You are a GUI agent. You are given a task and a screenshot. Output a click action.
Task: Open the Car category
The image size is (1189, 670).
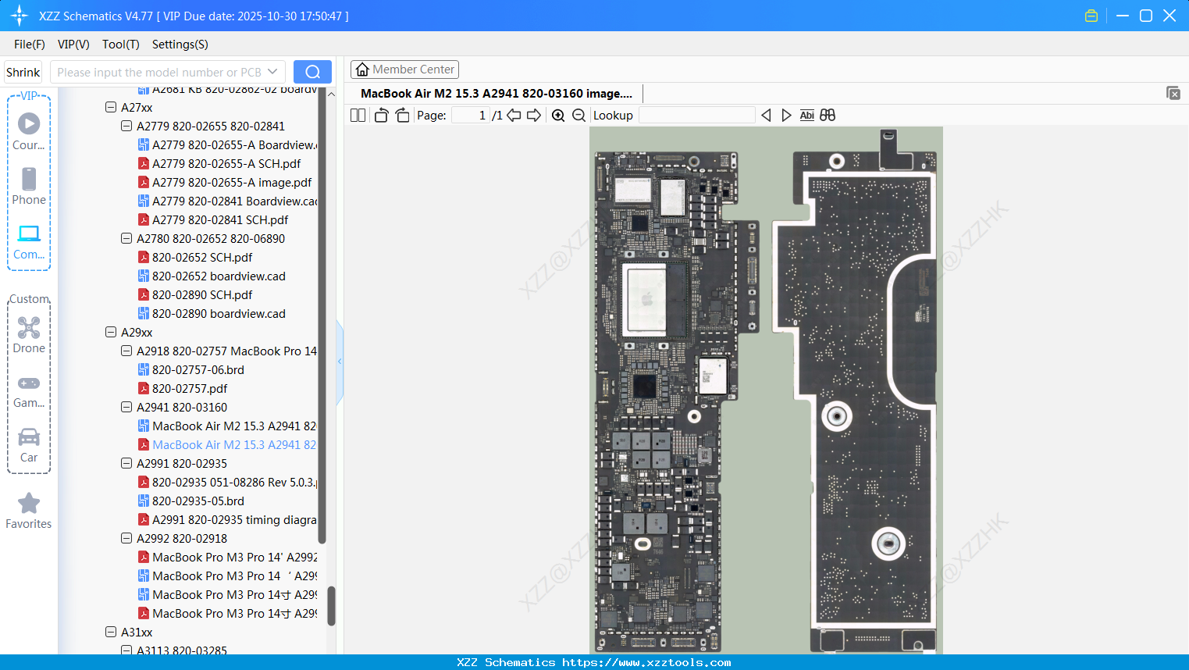(x=29, y=445)
